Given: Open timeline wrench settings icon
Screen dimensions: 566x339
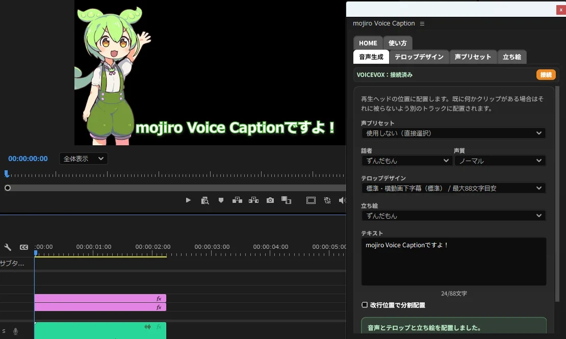Looking at the screenshot, I should (x=8, y=247).
